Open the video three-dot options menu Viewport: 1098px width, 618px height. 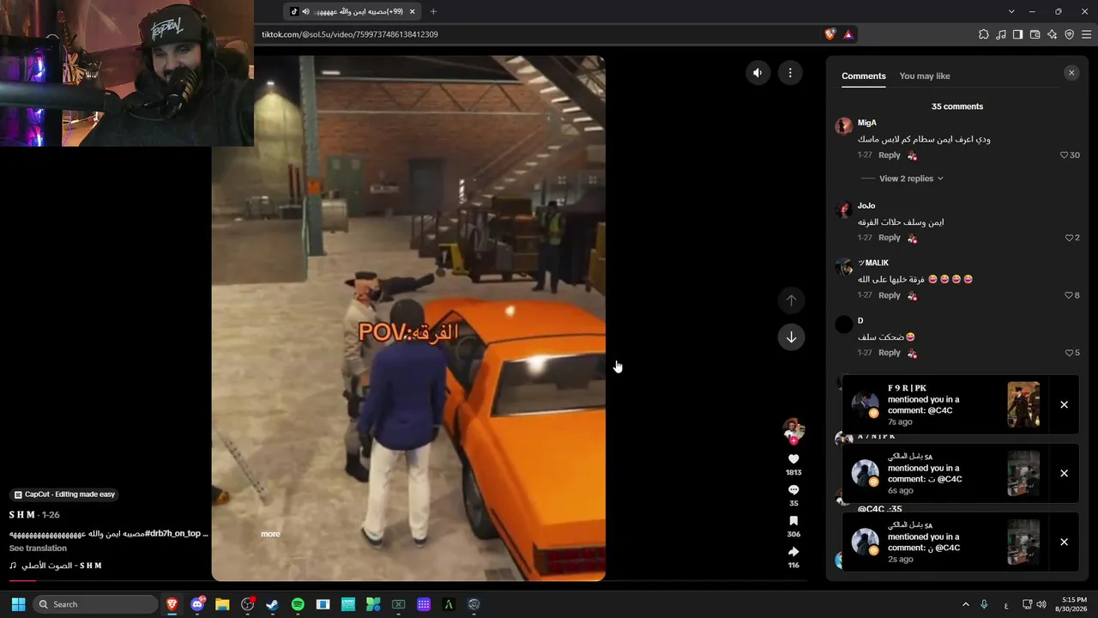point(790,73)
